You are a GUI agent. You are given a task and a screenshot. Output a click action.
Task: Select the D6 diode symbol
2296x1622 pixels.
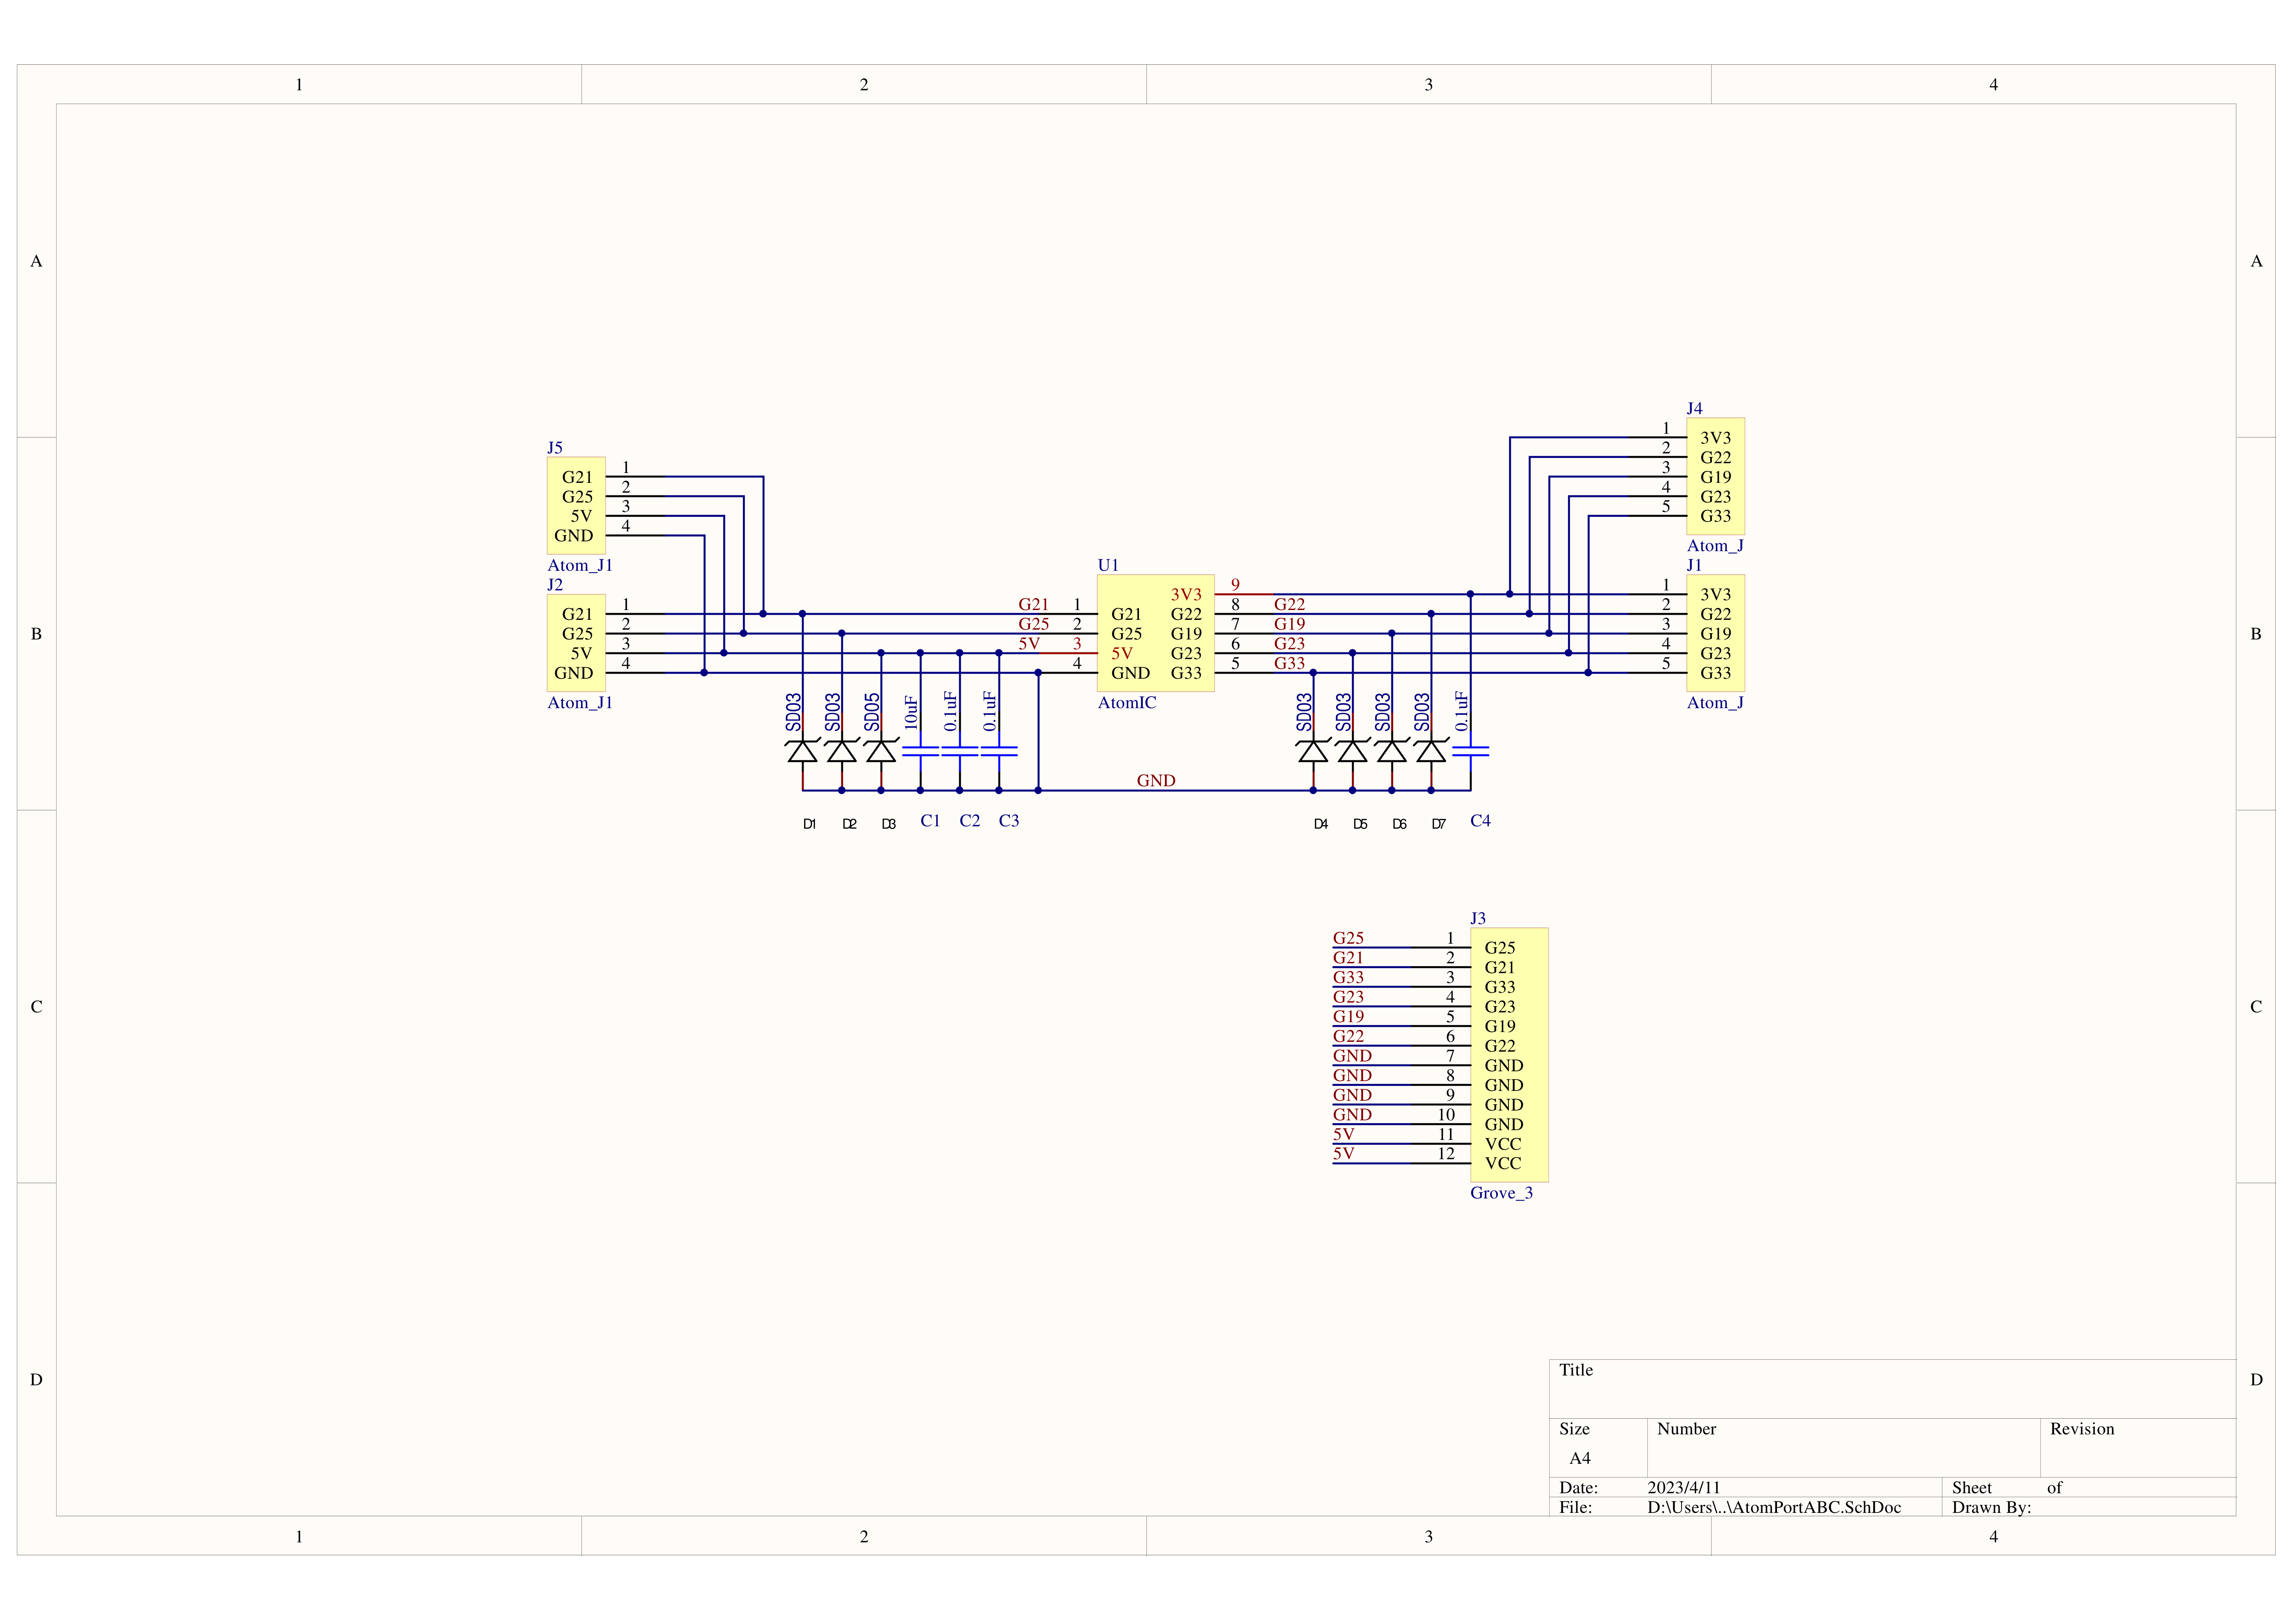pos(1391,750)
